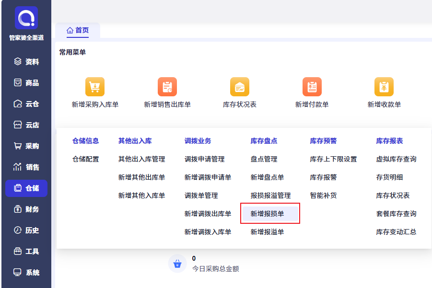Select the highlighted 仓储 sidebar item
Screen dimensions: 432x288
(26, 188)
